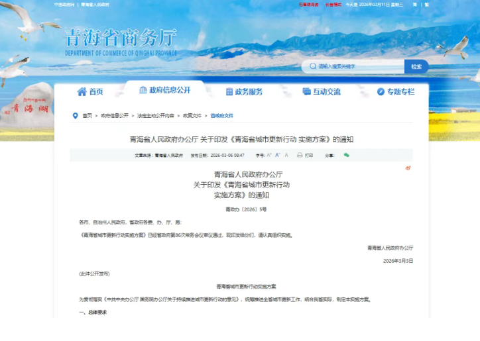Click the printer icon beside 打印
The width and height of the screenshot is (480, 341).
pos(300,155)
